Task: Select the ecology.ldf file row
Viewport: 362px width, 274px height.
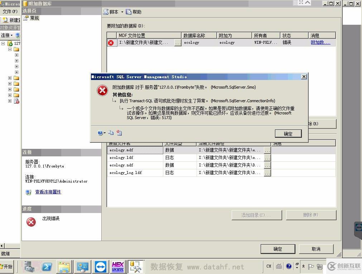Action: click(221, 158)
